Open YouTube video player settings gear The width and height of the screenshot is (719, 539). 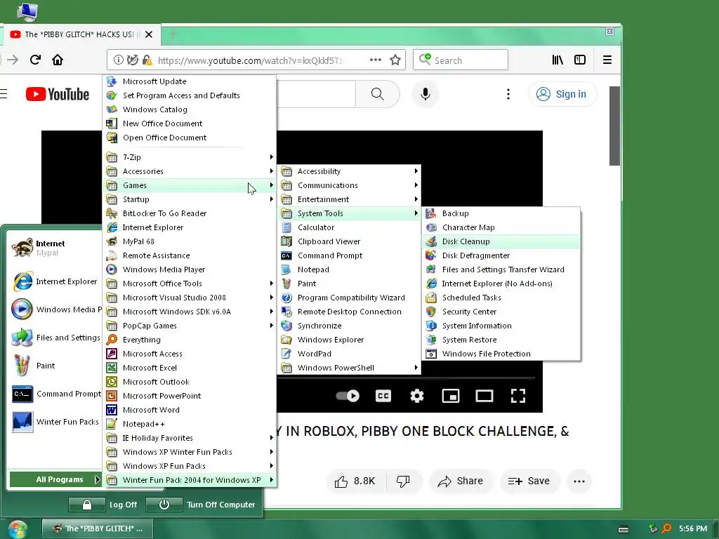(417, 396)
